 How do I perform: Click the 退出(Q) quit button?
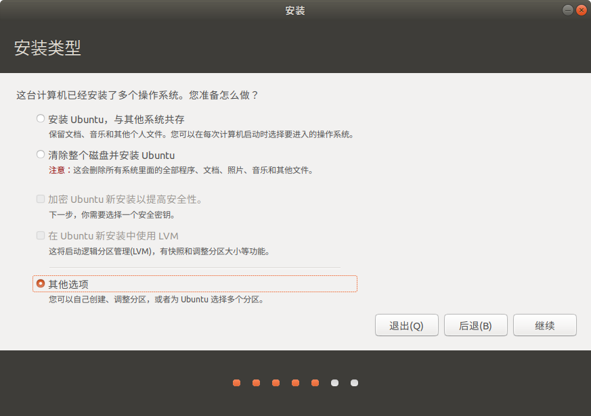(406, 325)
